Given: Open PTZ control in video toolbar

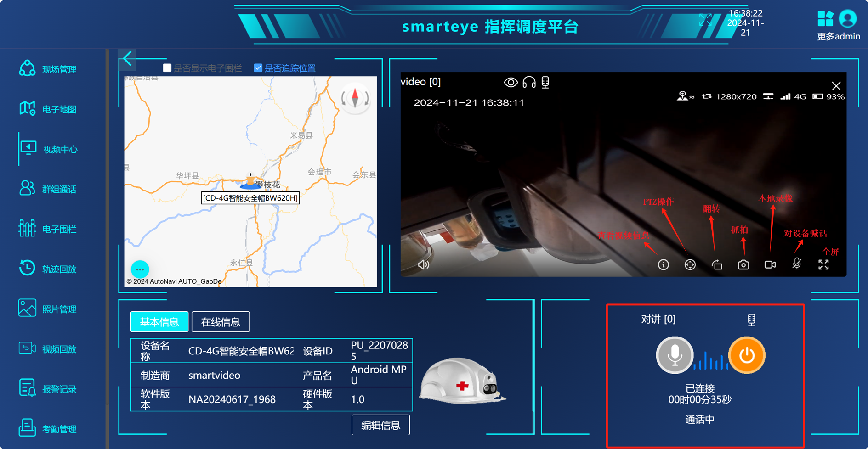Looking at the screenshot, I should [x=690, y=265].
